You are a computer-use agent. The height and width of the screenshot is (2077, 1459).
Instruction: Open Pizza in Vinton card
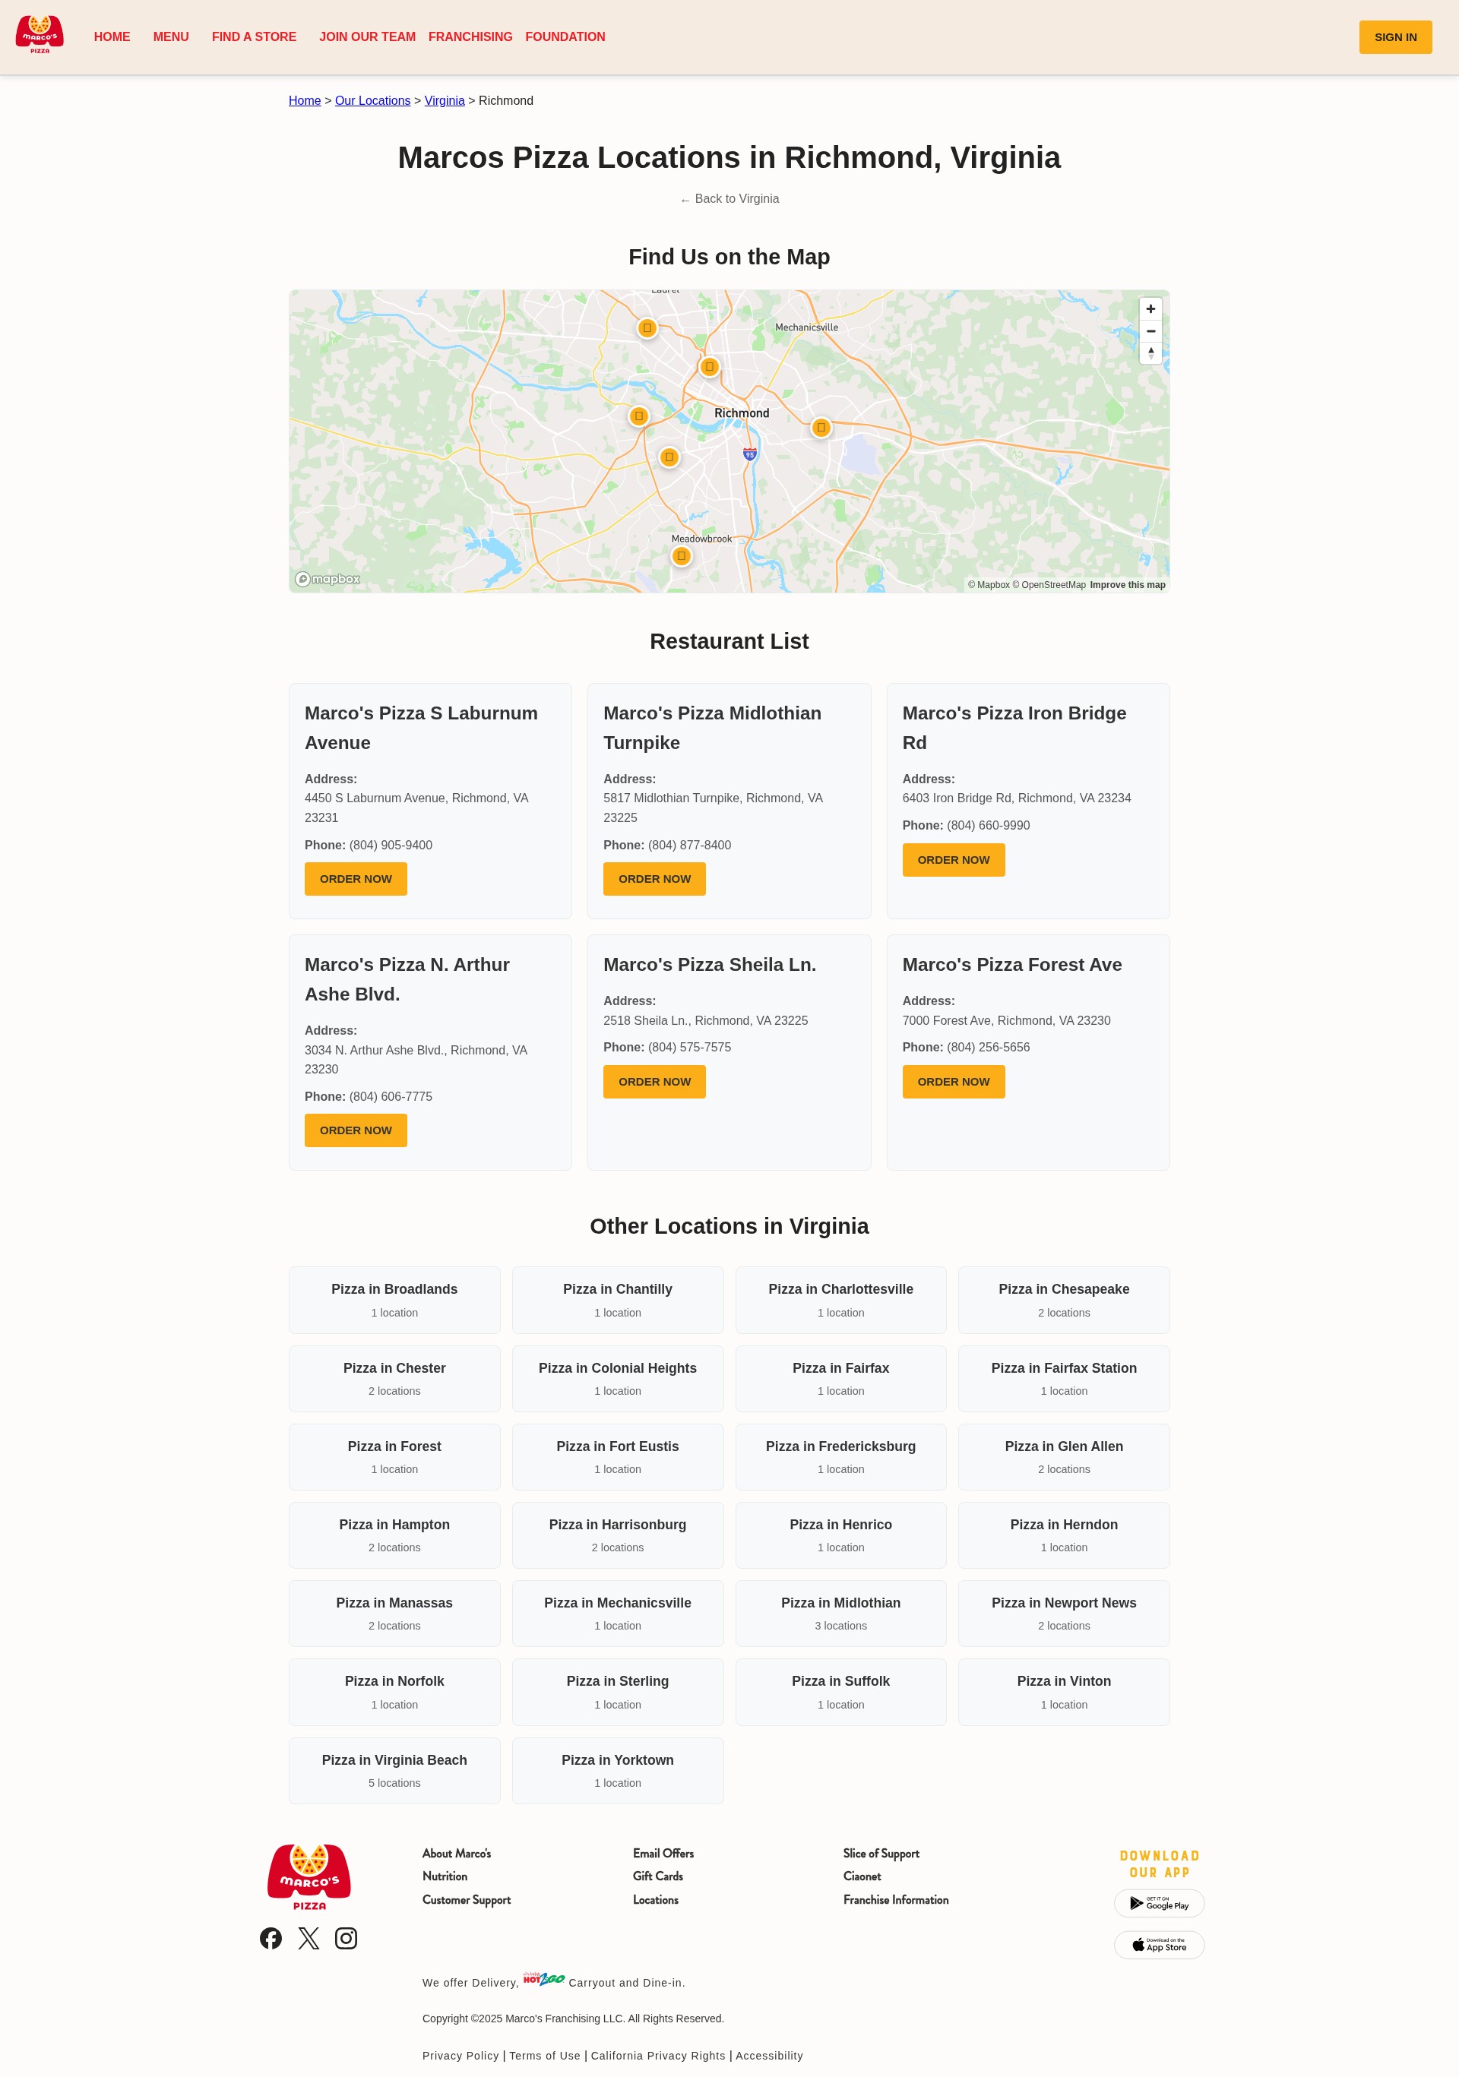tap(1065, 1692)
